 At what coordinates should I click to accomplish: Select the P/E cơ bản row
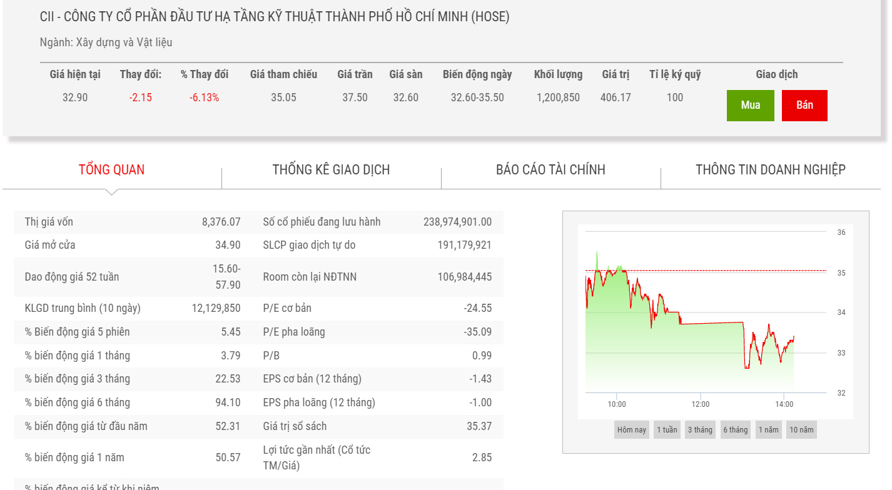(377, 308)
